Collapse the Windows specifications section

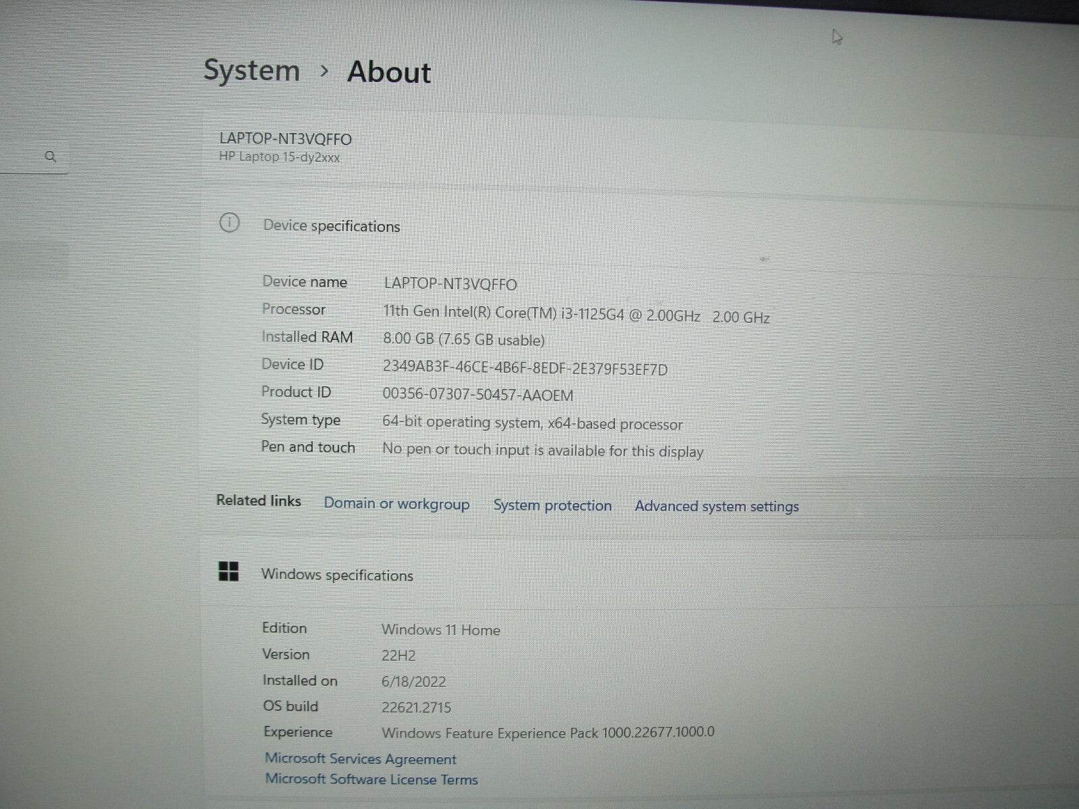point(337,575)
